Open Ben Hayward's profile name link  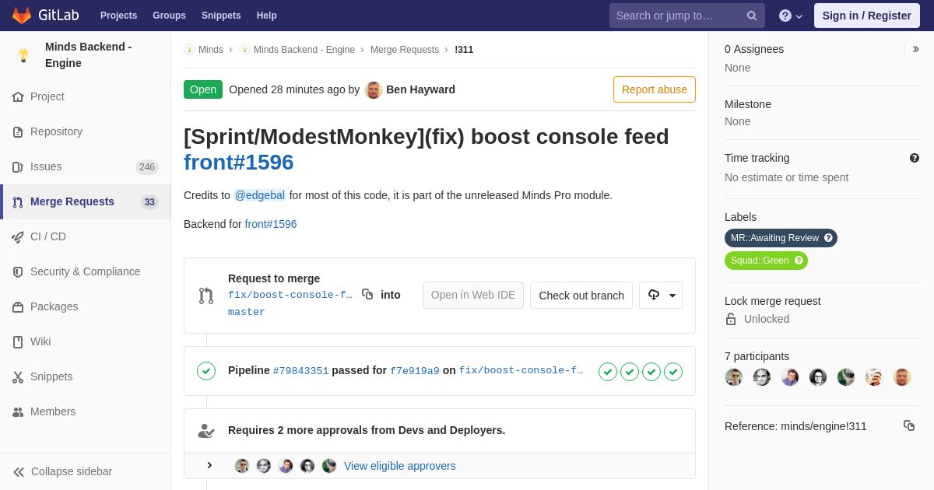(x=420, y=89)
